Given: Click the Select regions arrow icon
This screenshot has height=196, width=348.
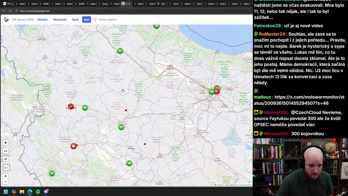Looking at the screenshot, I should tap(95, 20).
